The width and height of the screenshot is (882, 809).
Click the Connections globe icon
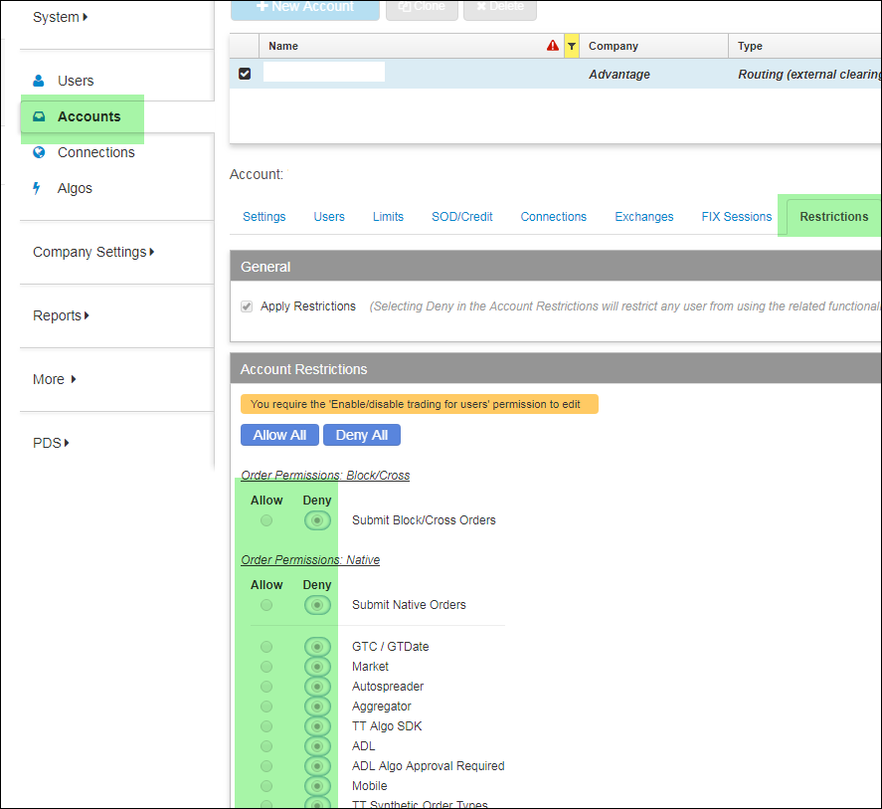click(39, 152)
